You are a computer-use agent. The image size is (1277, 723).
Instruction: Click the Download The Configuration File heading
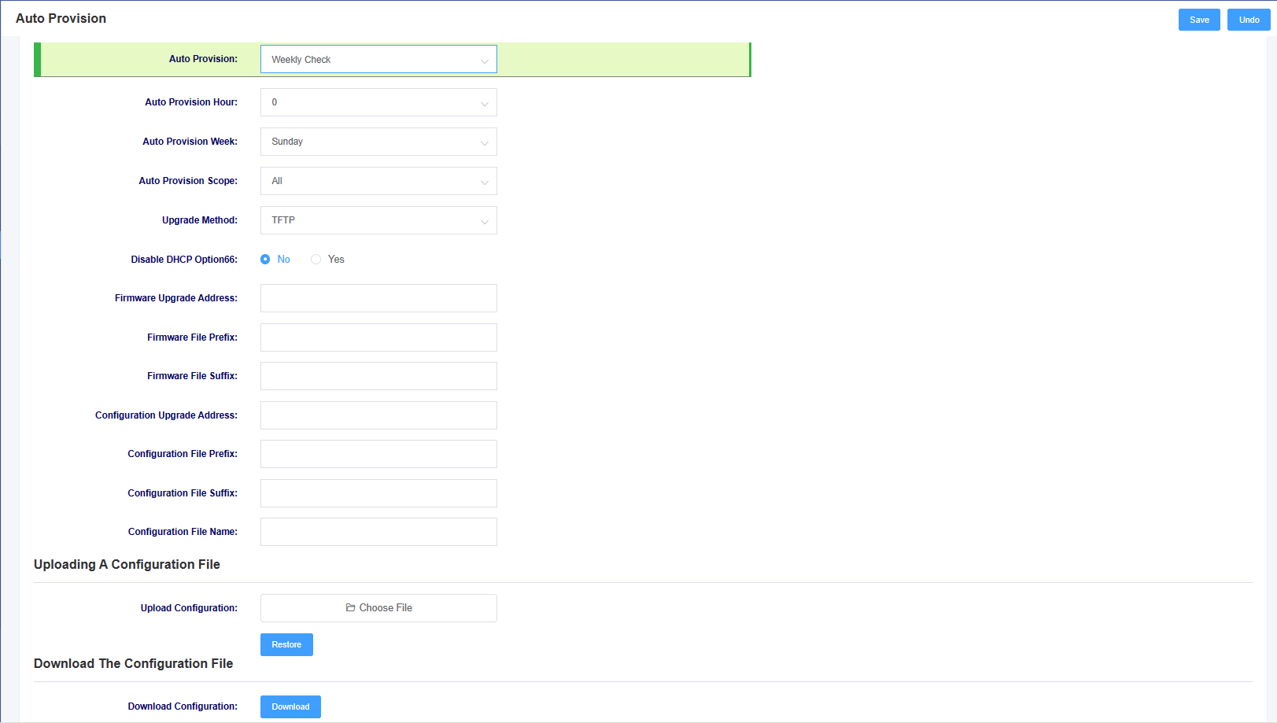(x=133, y=664)
